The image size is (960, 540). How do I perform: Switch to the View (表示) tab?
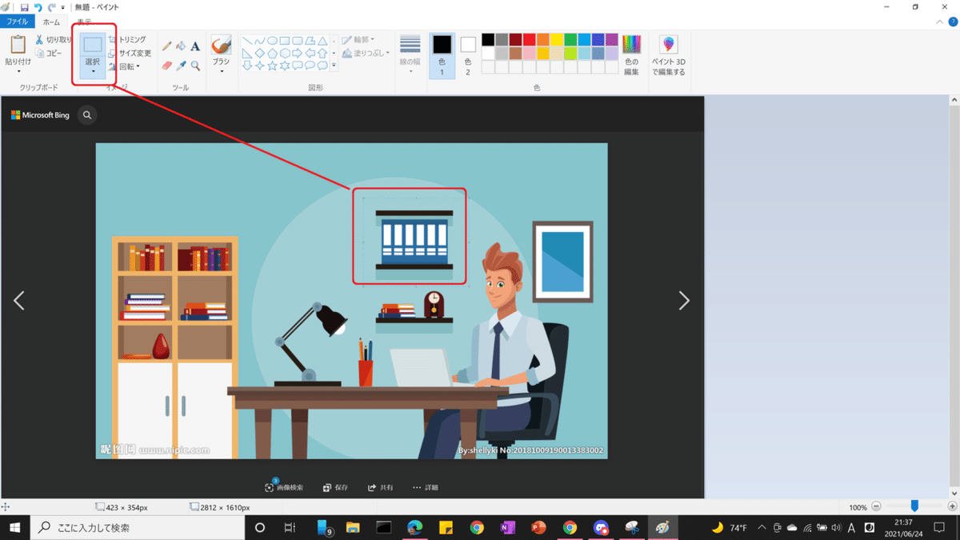[x=84, y=22]
